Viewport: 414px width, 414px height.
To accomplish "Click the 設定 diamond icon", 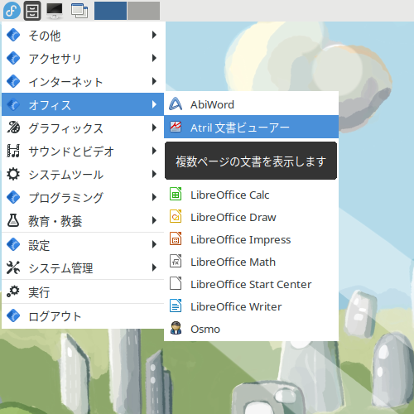I will (x=13, y=244).
